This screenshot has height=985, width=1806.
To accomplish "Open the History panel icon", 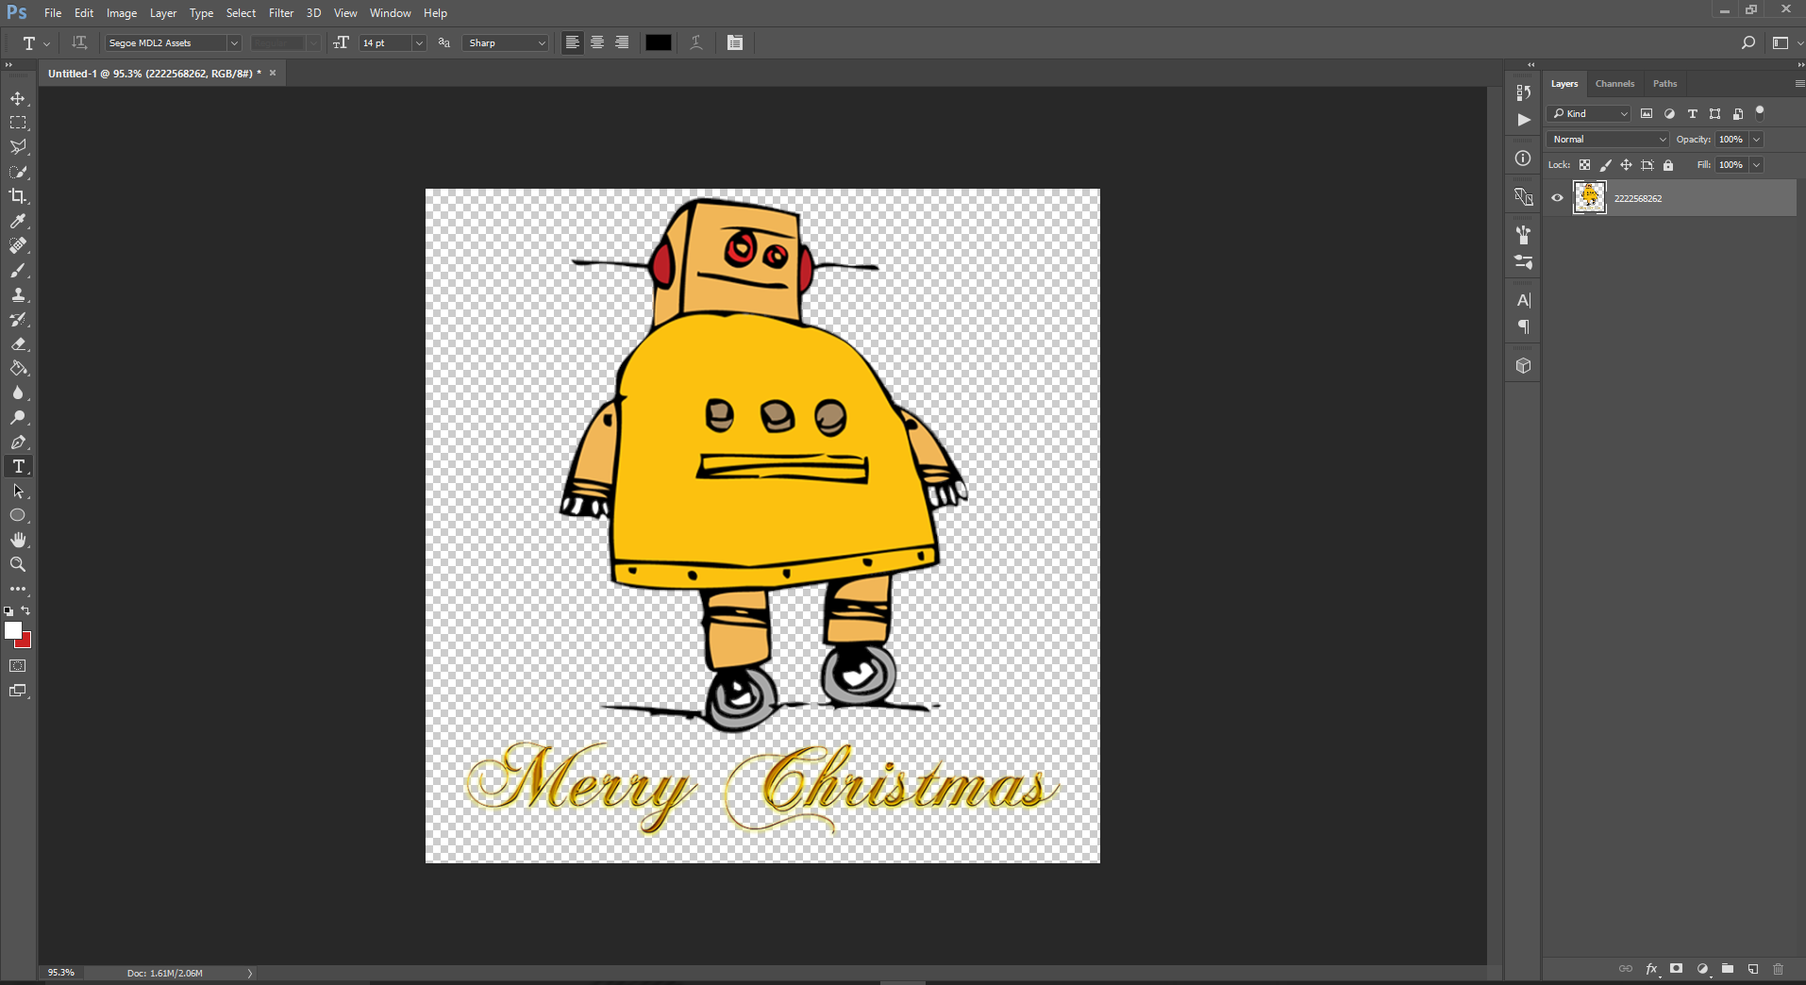I will 1523,92.
